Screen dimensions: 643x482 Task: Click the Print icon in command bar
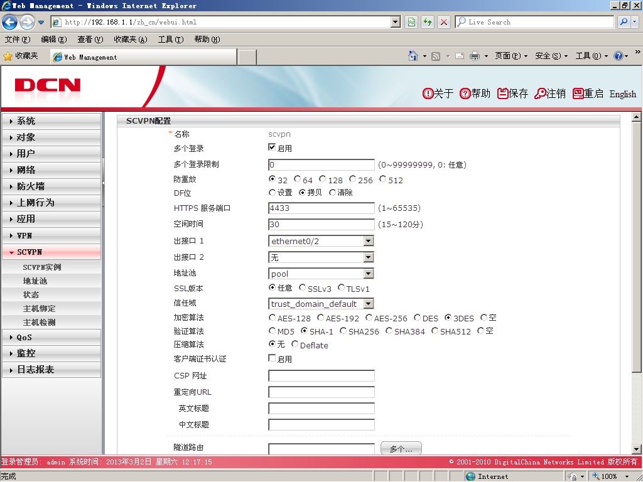pos(475,56)
